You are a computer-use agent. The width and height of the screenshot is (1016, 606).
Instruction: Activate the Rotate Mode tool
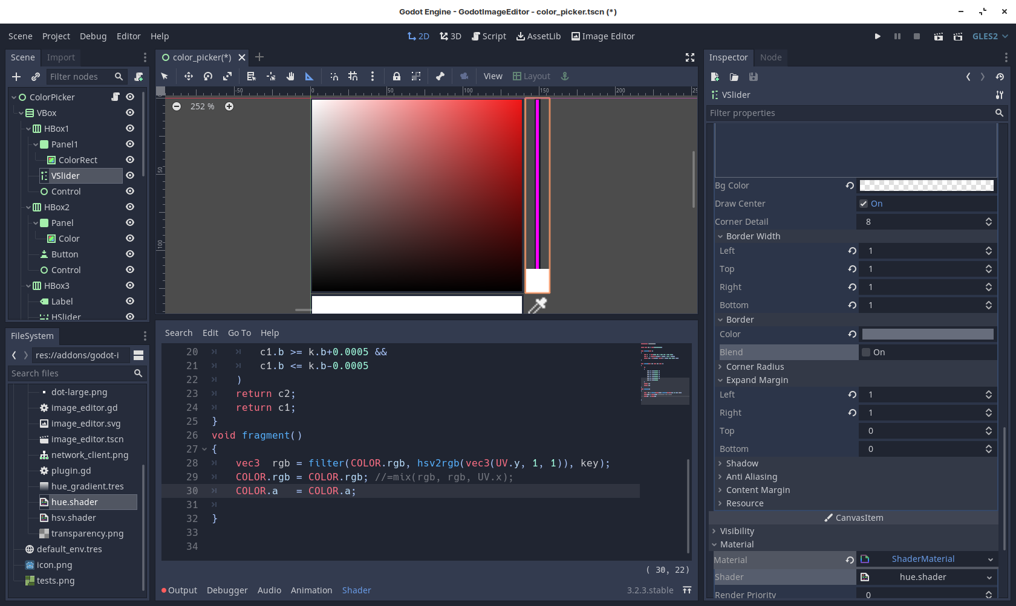point(207,76)
